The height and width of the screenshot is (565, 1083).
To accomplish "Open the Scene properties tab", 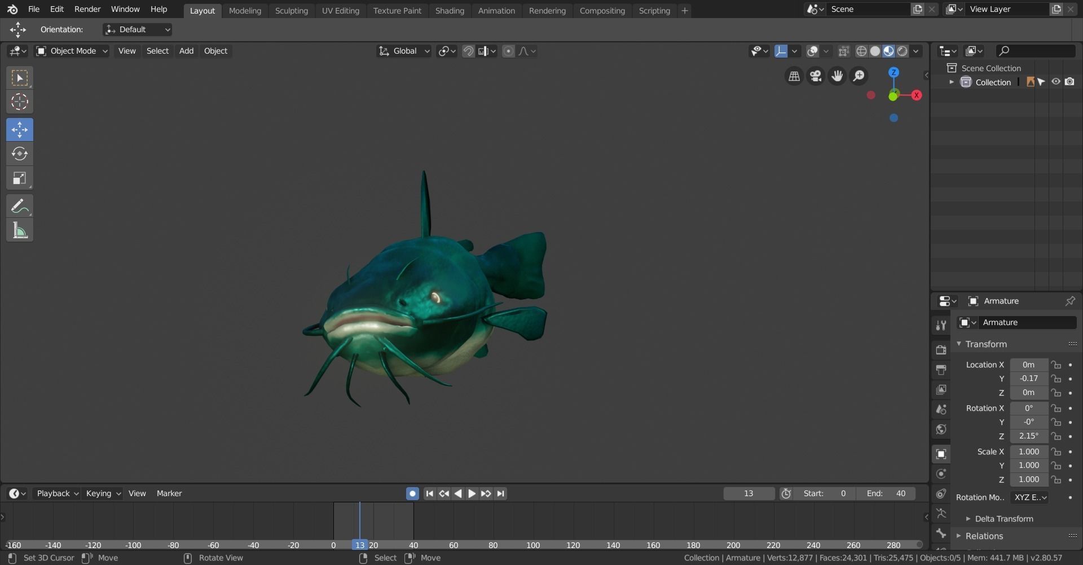I will pos(941,409).
